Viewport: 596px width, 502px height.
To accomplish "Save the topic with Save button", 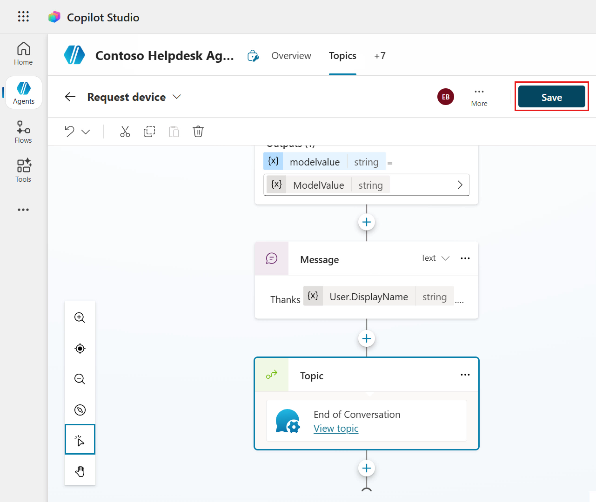I will [x=551, y=97].
